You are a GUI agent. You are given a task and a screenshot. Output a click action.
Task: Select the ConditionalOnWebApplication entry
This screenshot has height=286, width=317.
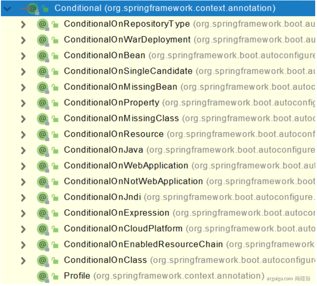(126, 166)
